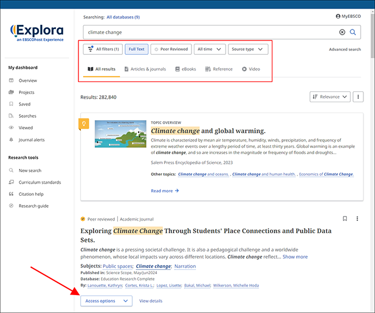Open Advanced search
This screenshot has width=375, height=313.
tap(345, 49)
